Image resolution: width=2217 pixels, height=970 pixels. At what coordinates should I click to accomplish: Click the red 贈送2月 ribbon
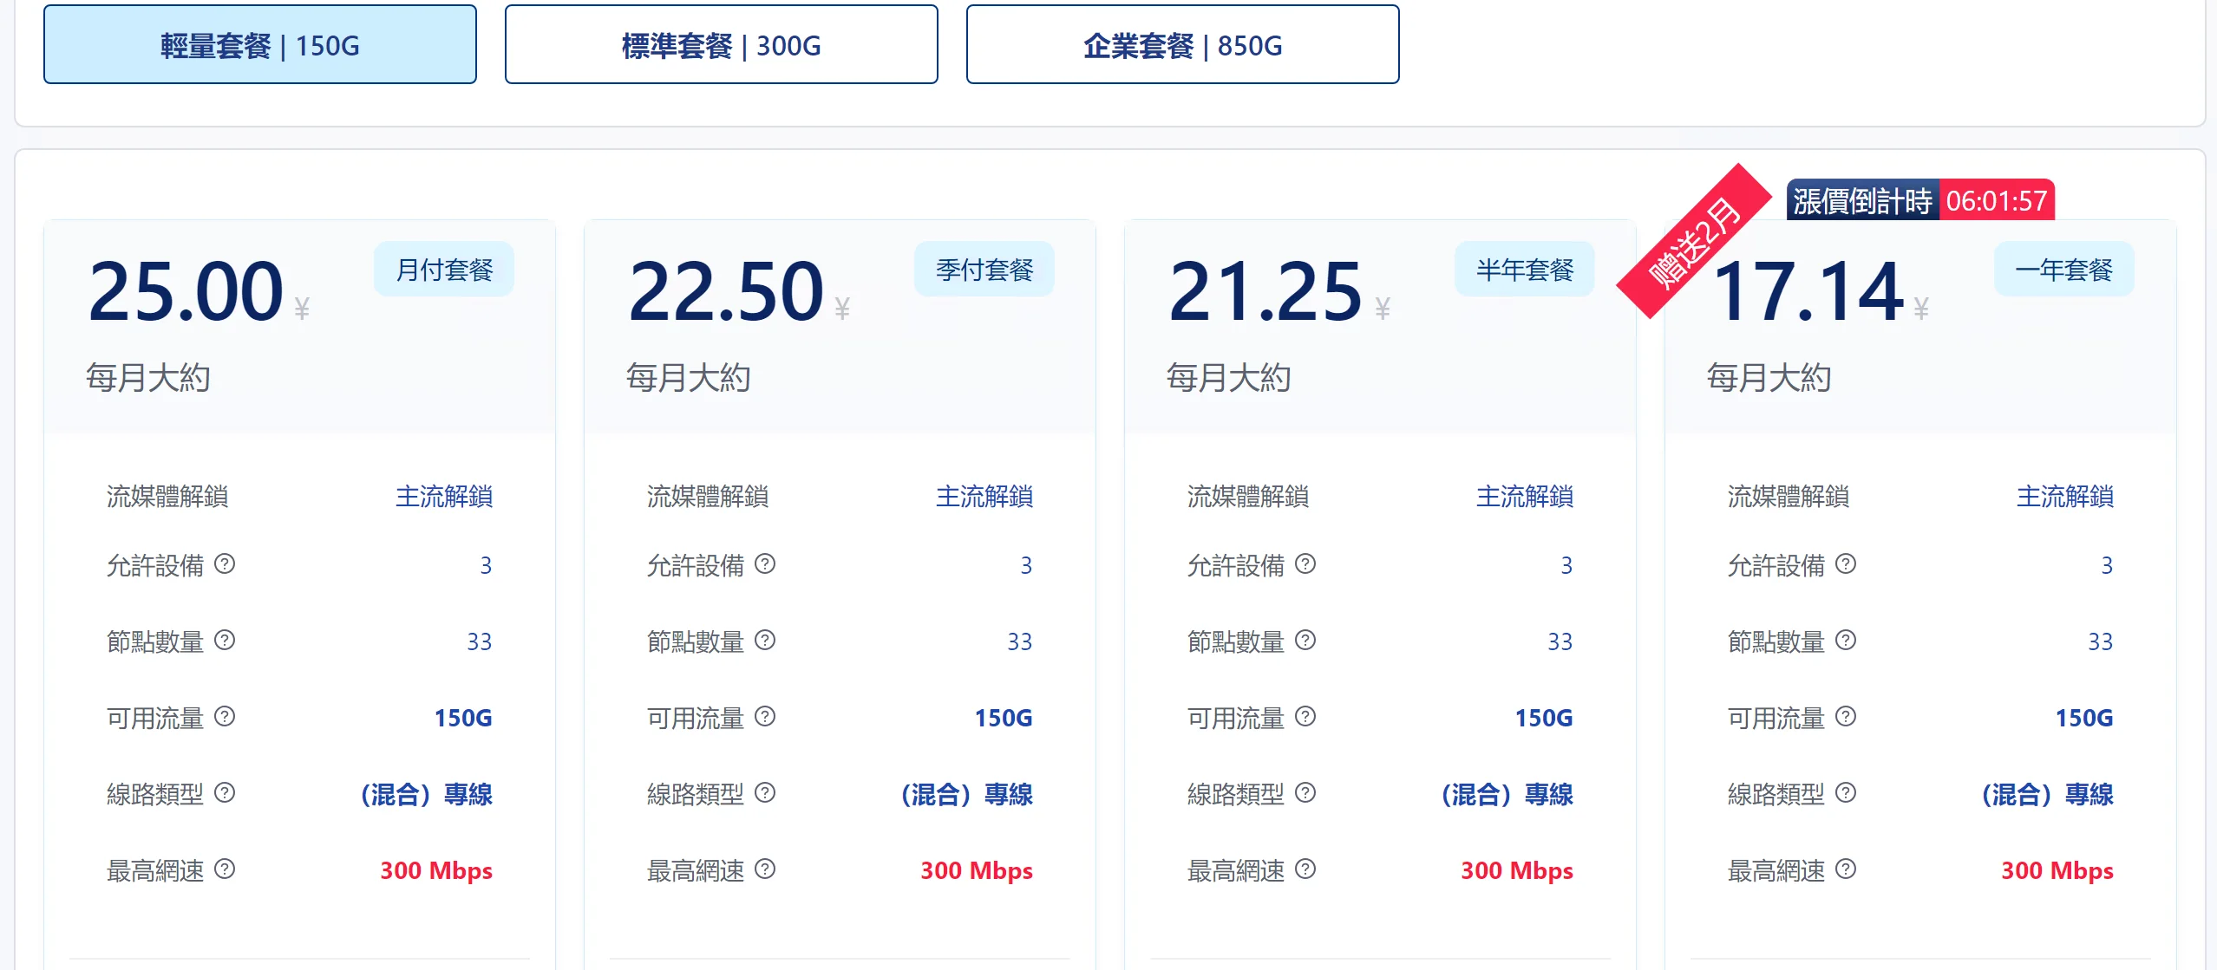[x=1695, y=242]
